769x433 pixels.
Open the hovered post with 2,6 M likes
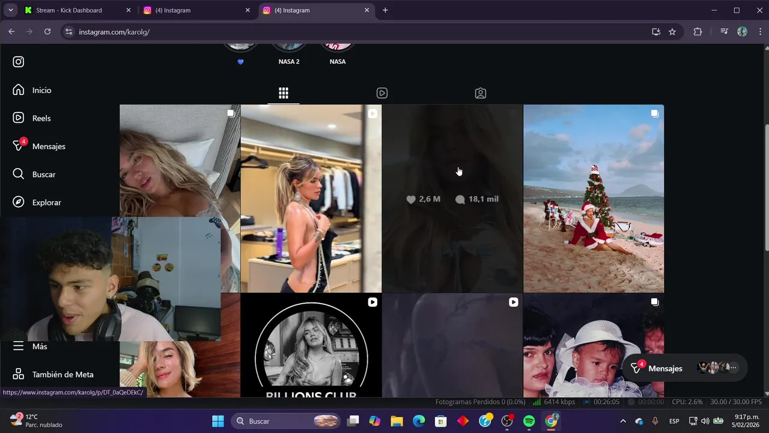tap(452, 198)
